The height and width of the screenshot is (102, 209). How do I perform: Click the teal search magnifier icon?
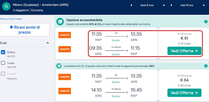pyautogui.click(x=6, y=6)
